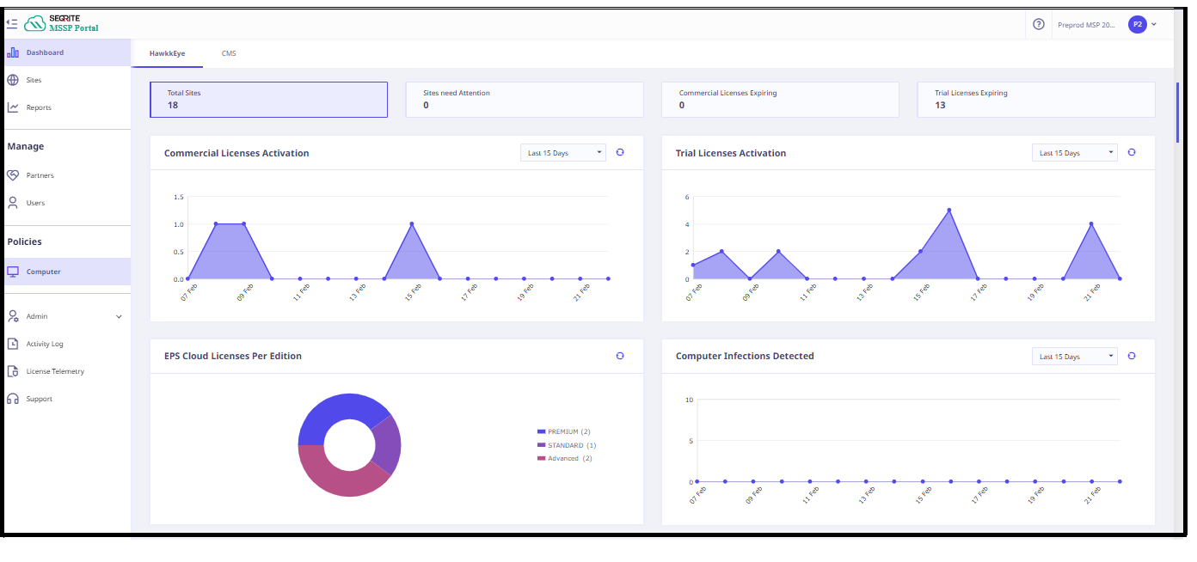
Task: Switch to the HawkkEye tab
Action: pyautogui.click(x=167, y=53)
